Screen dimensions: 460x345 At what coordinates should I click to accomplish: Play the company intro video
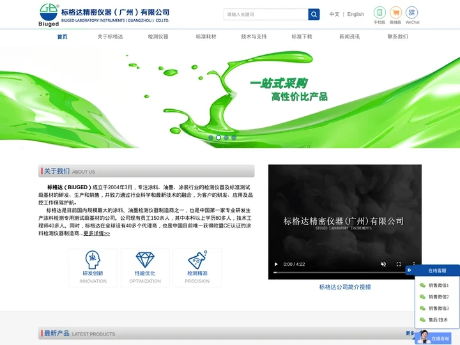[276, 264]
